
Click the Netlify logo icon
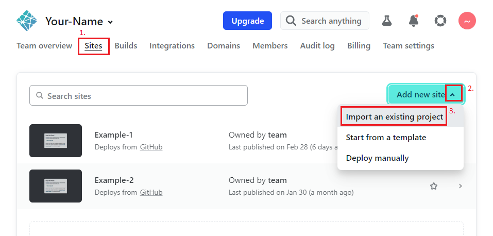click(27, 21)
